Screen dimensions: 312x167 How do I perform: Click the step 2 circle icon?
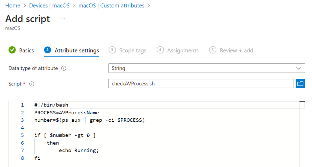[x=48, y=50]
